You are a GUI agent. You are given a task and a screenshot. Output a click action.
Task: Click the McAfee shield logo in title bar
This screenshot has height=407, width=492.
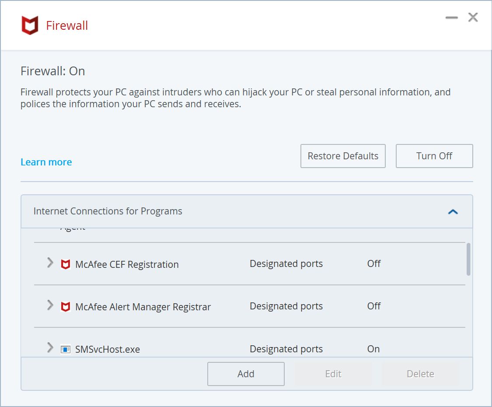(x=30, y=25)
